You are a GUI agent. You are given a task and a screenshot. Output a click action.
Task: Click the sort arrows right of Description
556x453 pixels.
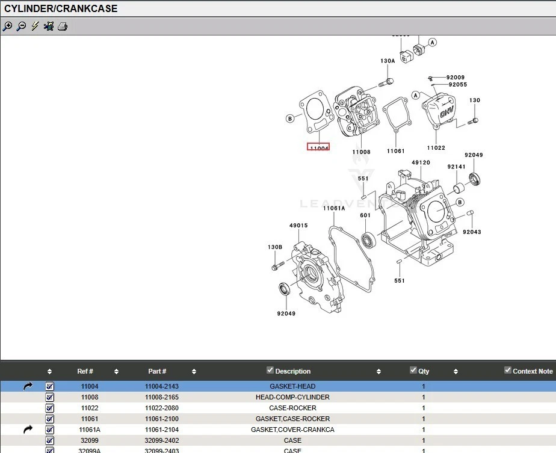(x=378, y=371)
